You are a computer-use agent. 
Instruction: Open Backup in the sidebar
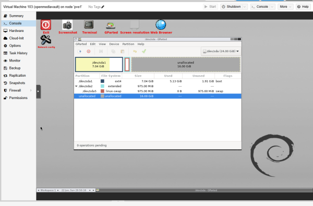click(x=19, y=68)
